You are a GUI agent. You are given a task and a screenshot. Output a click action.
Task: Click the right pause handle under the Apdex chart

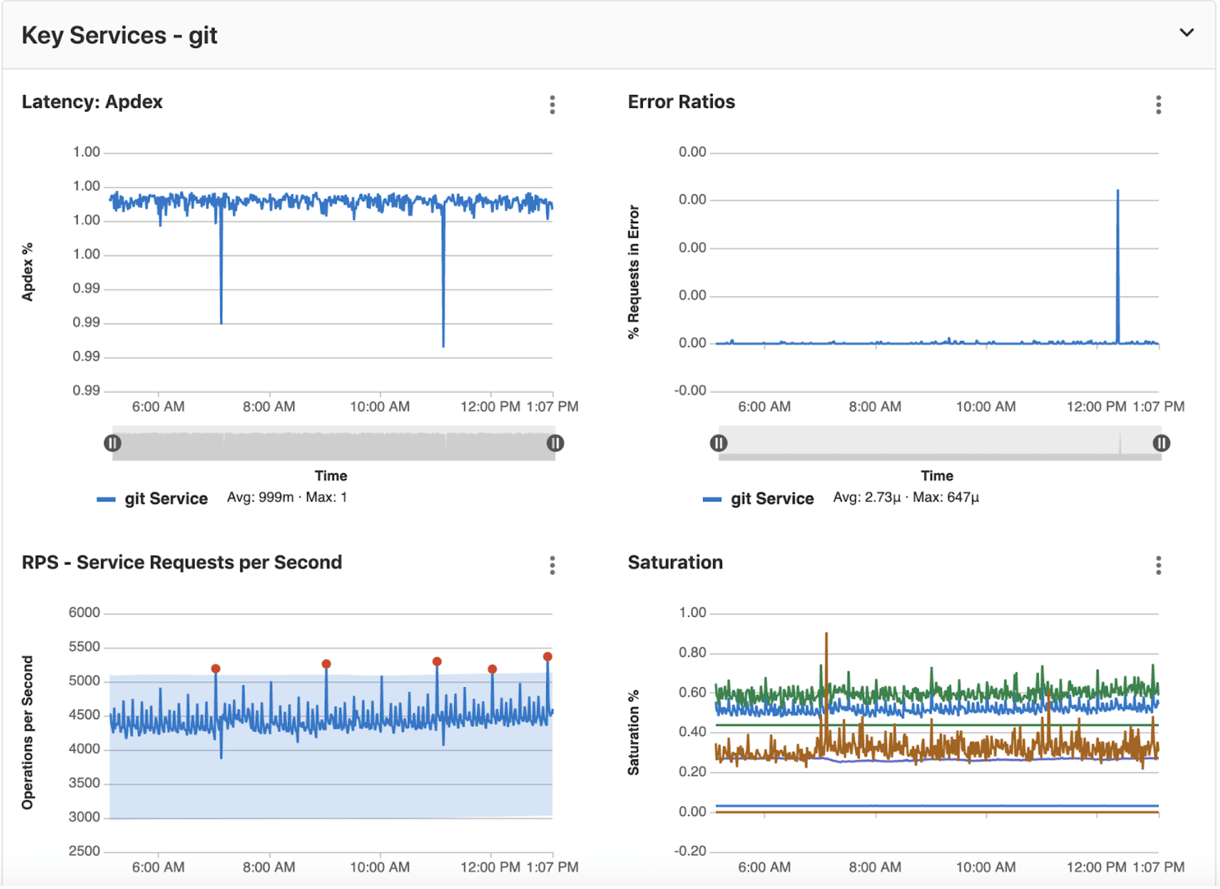(555, 443)
